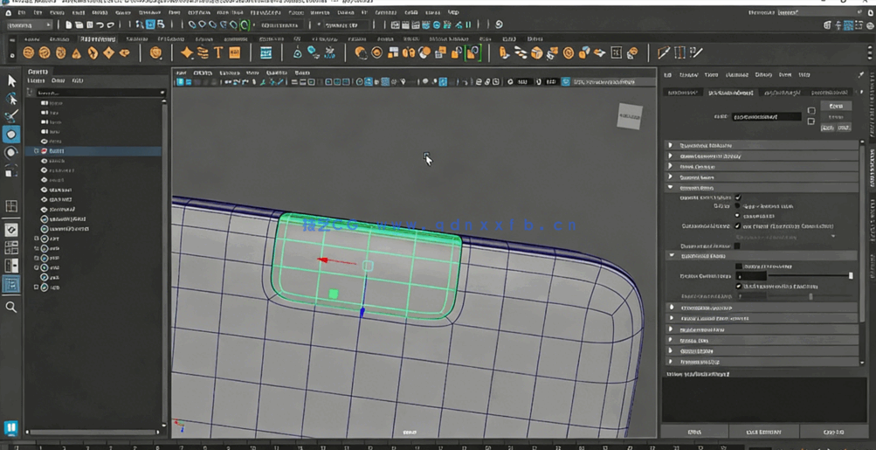The width and height of the screenshot is (876, 450).
Task: Expand first collapsed attribute section
Action: click(x=671, y=146)
